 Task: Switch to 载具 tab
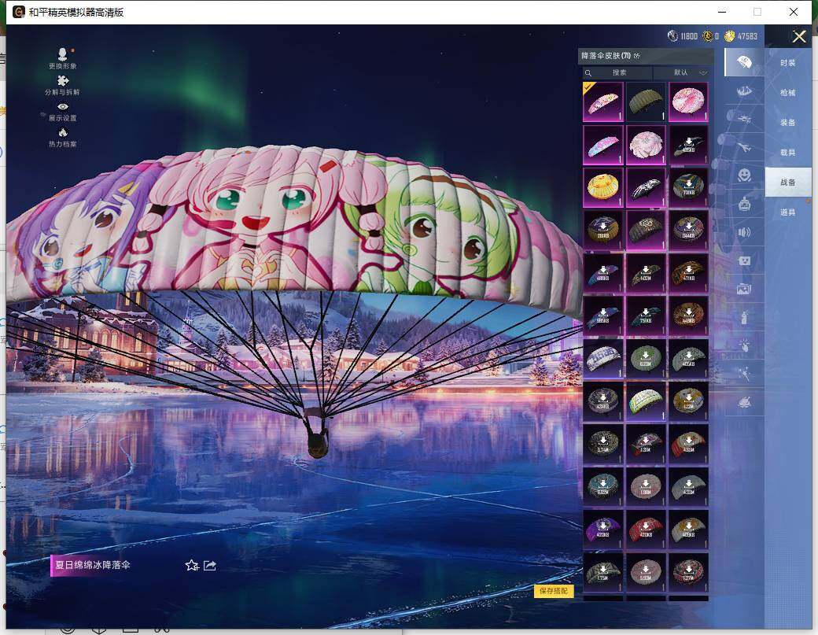coord(788,153)
